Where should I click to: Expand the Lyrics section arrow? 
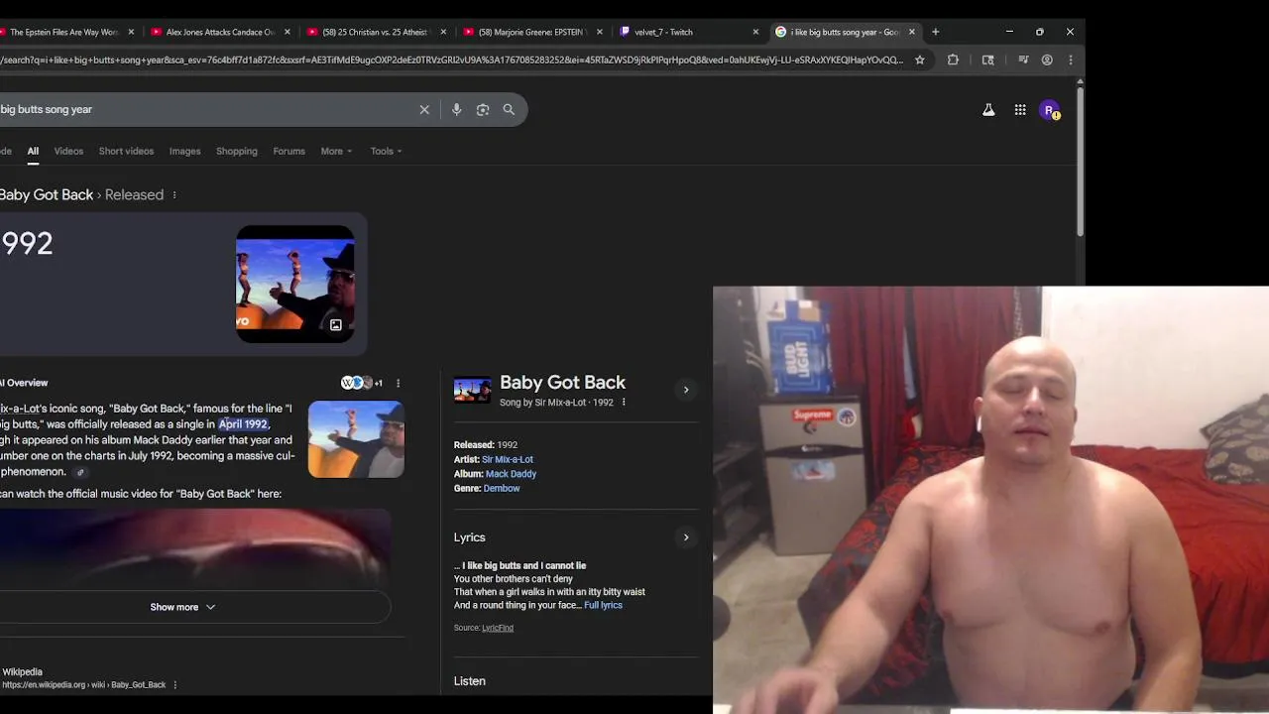[685, 537]
